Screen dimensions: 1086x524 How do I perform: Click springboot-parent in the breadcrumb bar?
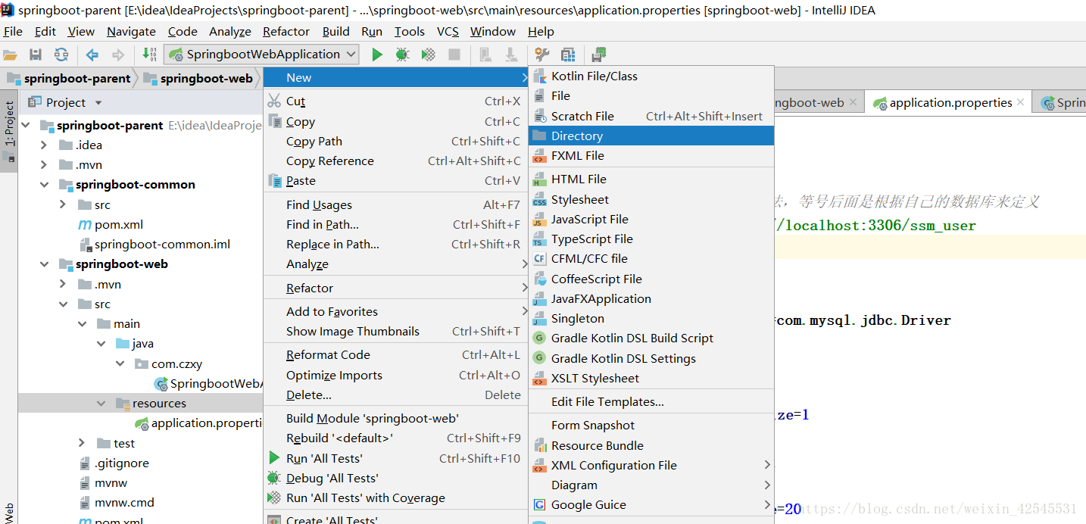[69, 78]
